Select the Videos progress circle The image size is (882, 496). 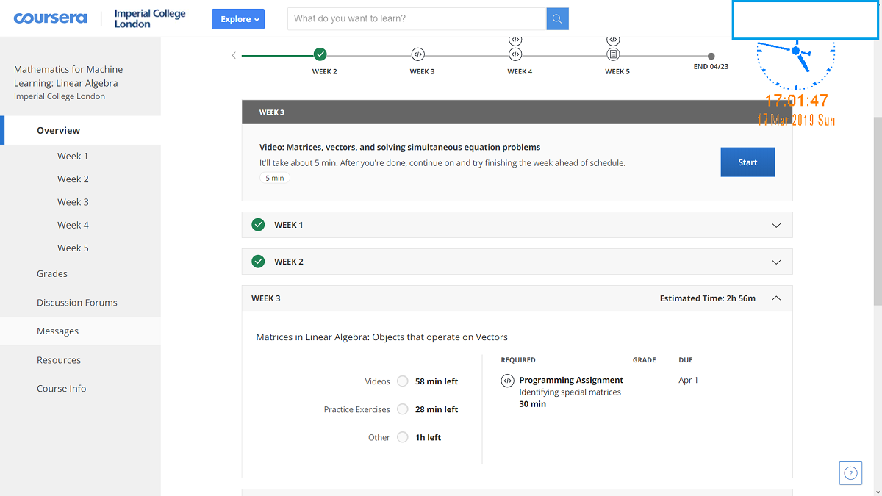[x=402, y=381]
